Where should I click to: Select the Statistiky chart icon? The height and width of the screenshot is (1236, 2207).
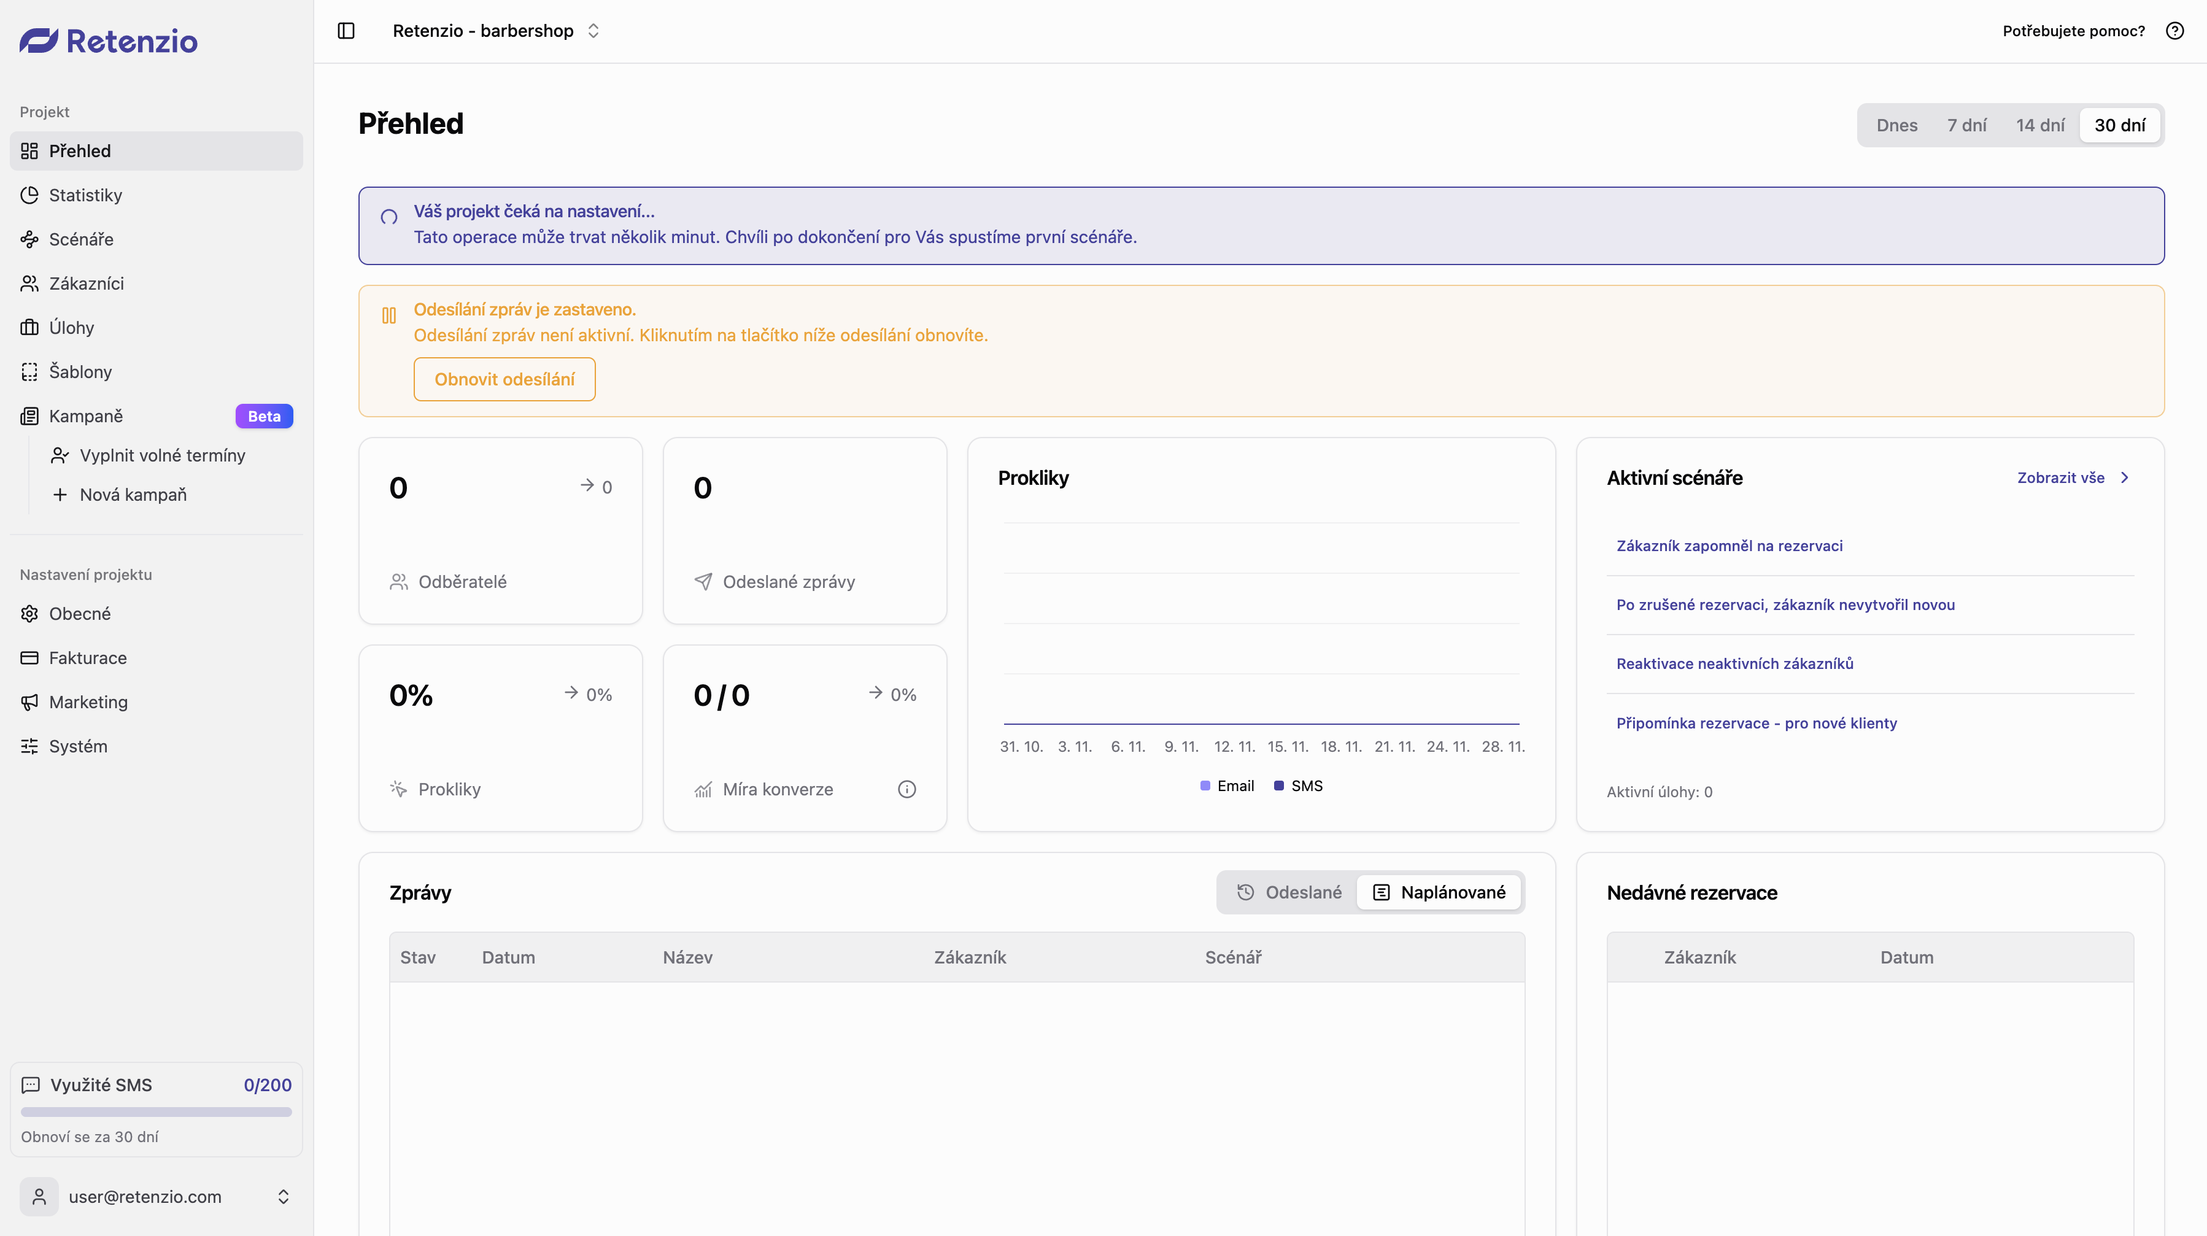pyautogui.click(x=29, y=195)
